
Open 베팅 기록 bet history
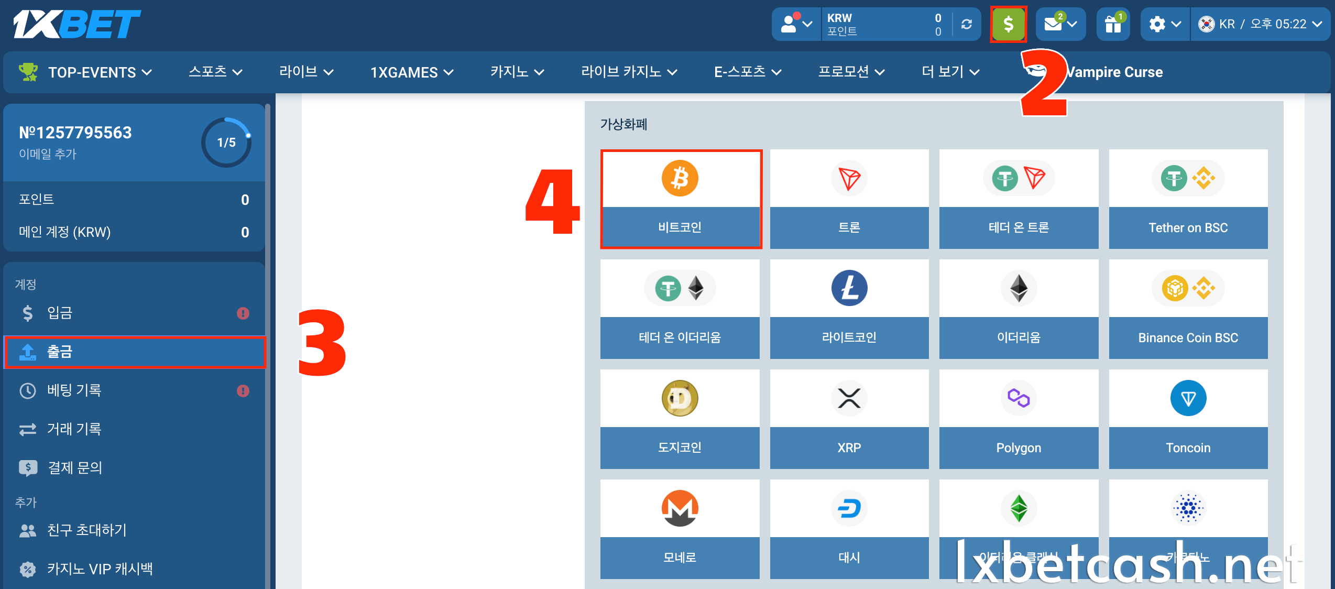pos(134,390)
